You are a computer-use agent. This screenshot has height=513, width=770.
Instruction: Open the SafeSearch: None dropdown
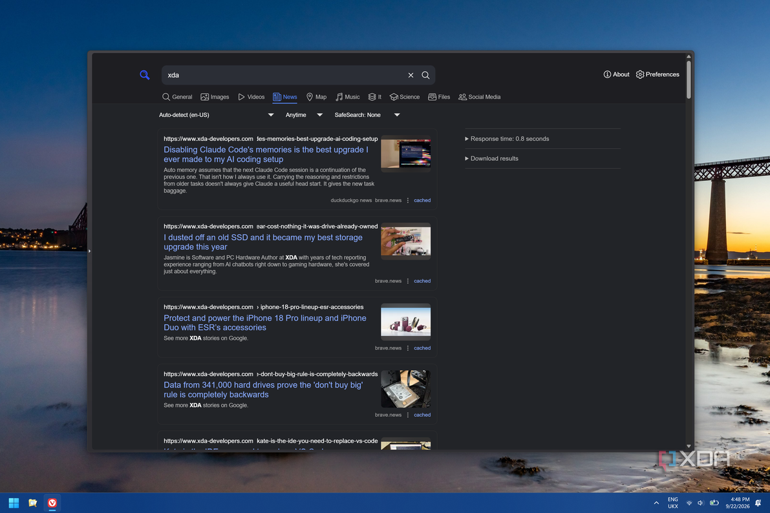367,115
